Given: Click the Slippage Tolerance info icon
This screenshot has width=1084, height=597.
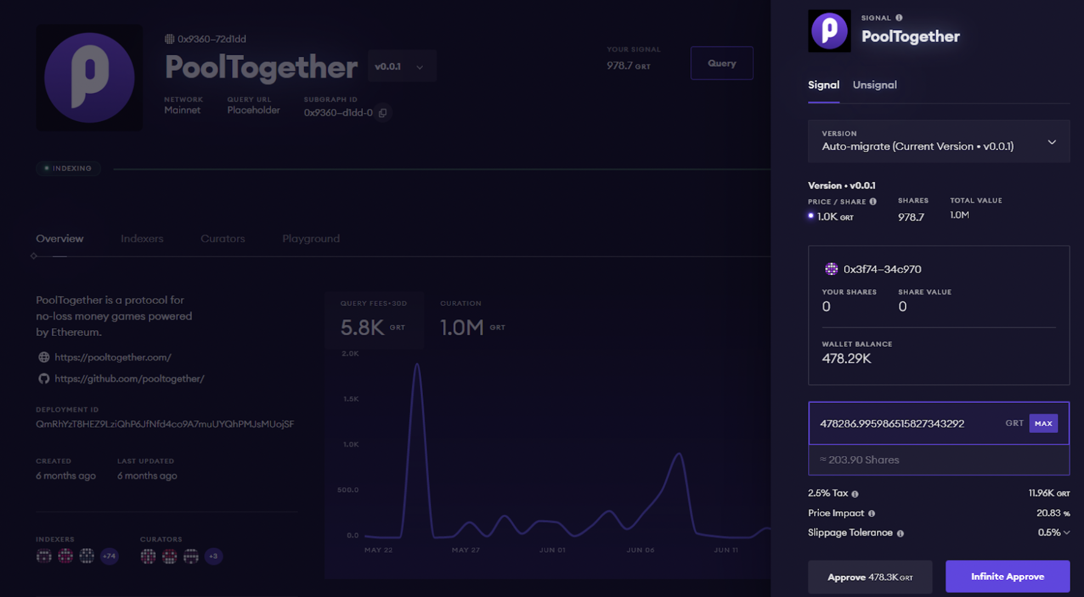Looking at the screenshot, I should [900, 533].
